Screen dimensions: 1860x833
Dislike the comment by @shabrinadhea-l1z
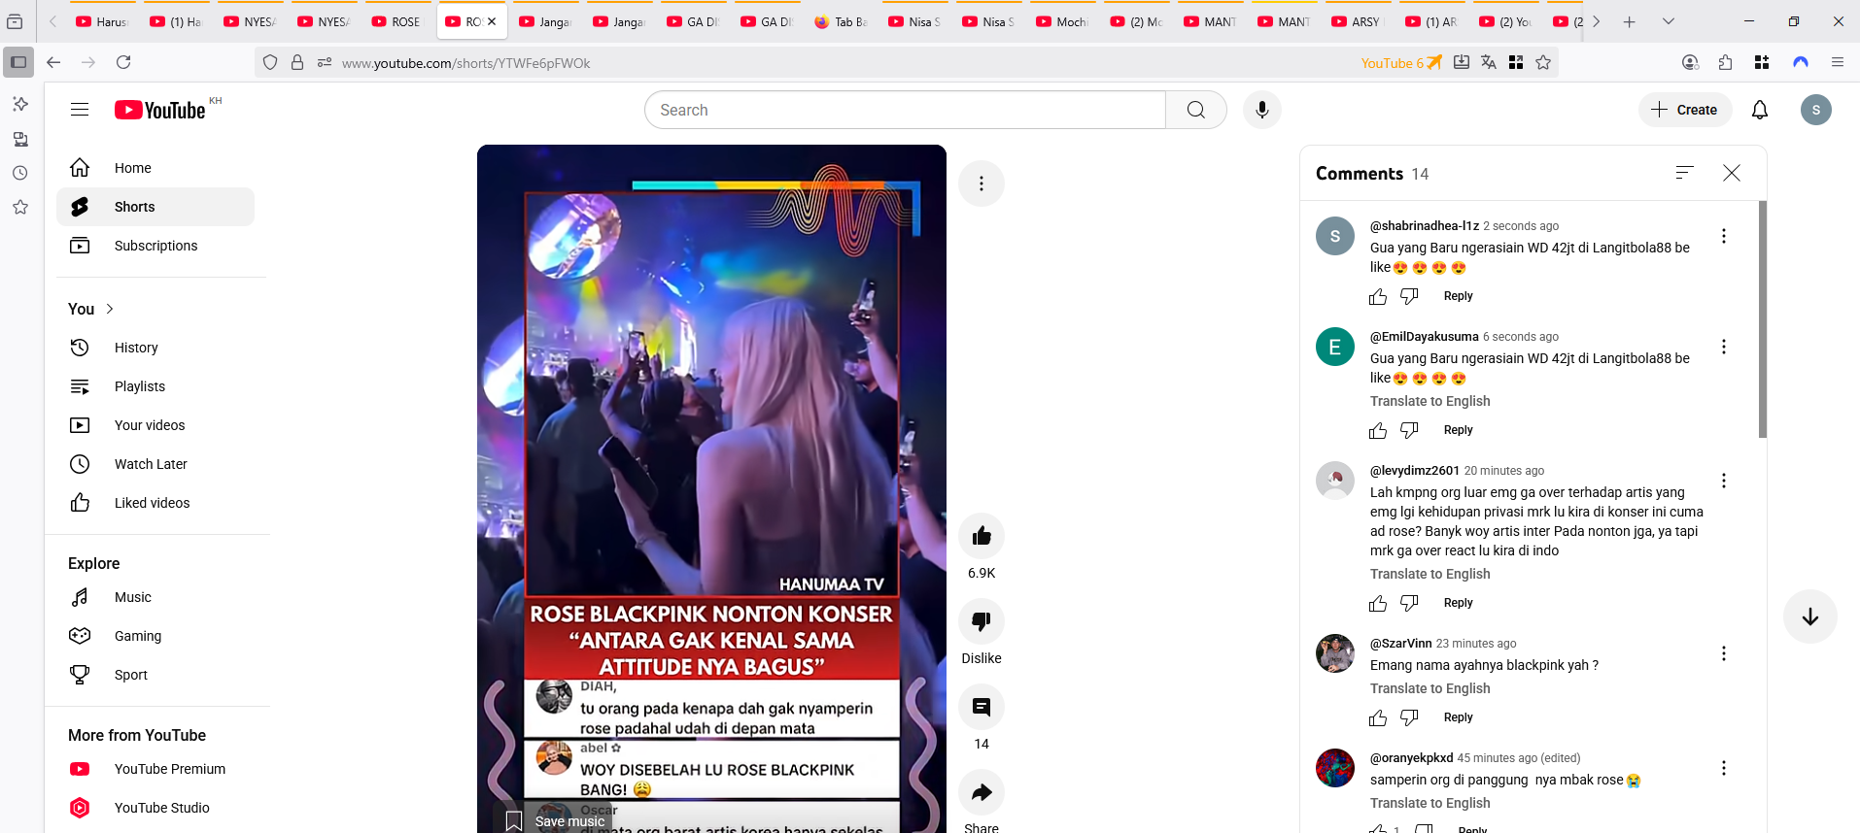[1409, 296]
